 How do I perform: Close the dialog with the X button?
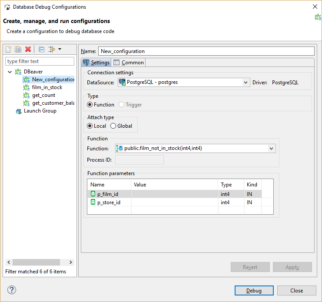click(315, 7)
